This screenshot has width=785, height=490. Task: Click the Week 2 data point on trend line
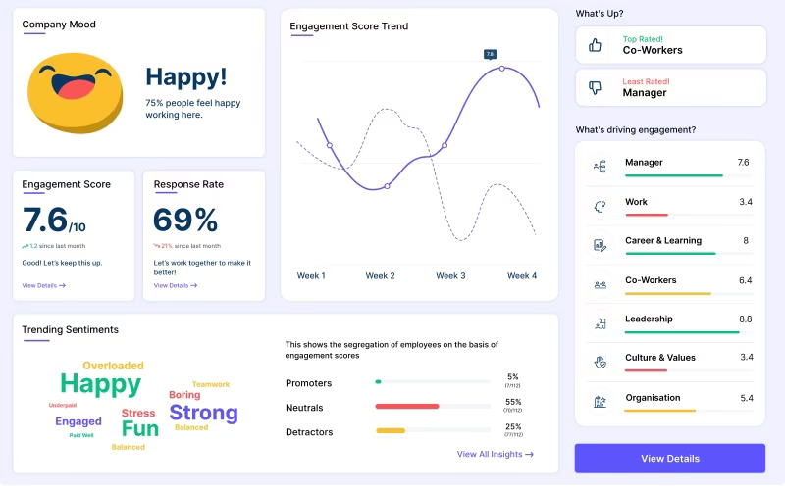(387, 186)
